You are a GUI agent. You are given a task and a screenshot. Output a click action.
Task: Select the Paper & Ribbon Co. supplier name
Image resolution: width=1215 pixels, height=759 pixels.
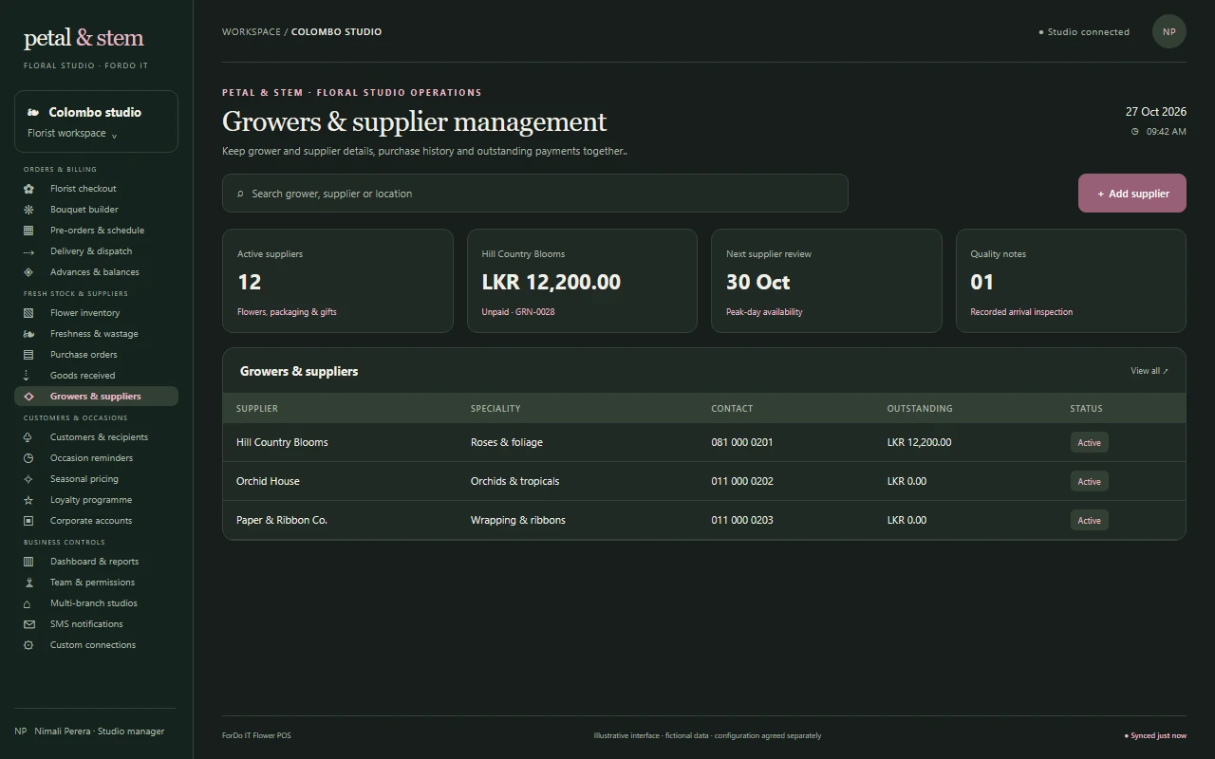tap(282, 520)
